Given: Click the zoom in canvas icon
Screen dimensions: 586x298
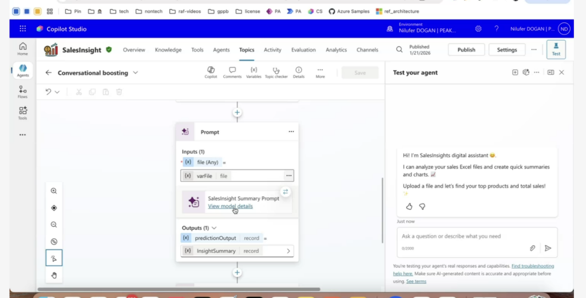Looking at the screenshot, I should (54, 191).
